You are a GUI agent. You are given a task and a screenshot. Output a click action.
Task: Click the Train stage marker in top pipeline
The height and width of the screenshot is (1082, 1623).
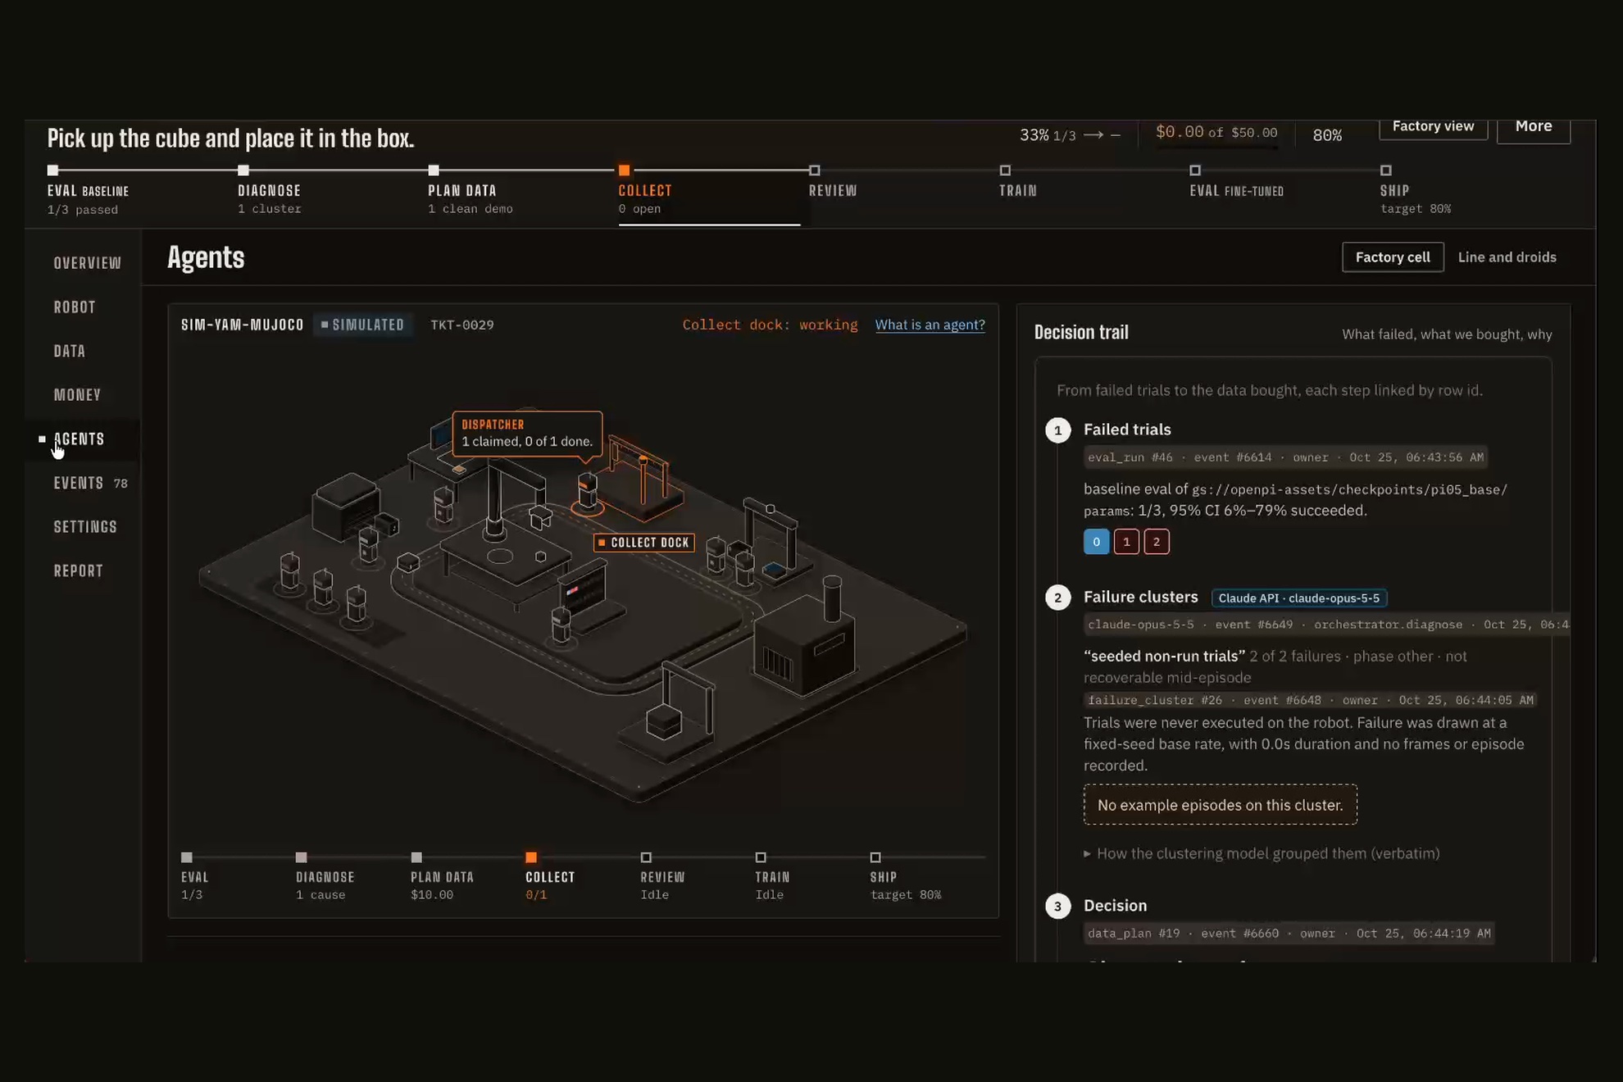(1005, 170)
